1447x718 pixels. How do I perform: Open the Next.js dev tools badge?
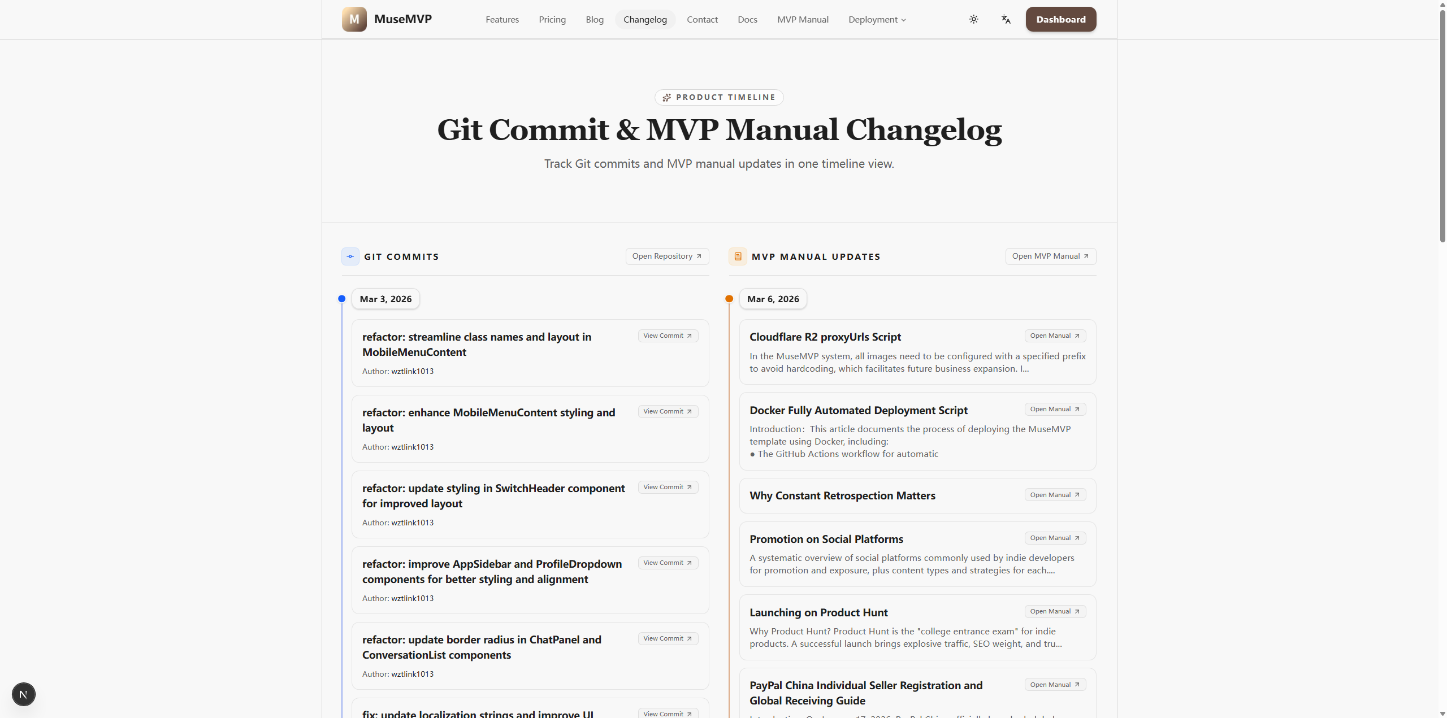point(24,694)
